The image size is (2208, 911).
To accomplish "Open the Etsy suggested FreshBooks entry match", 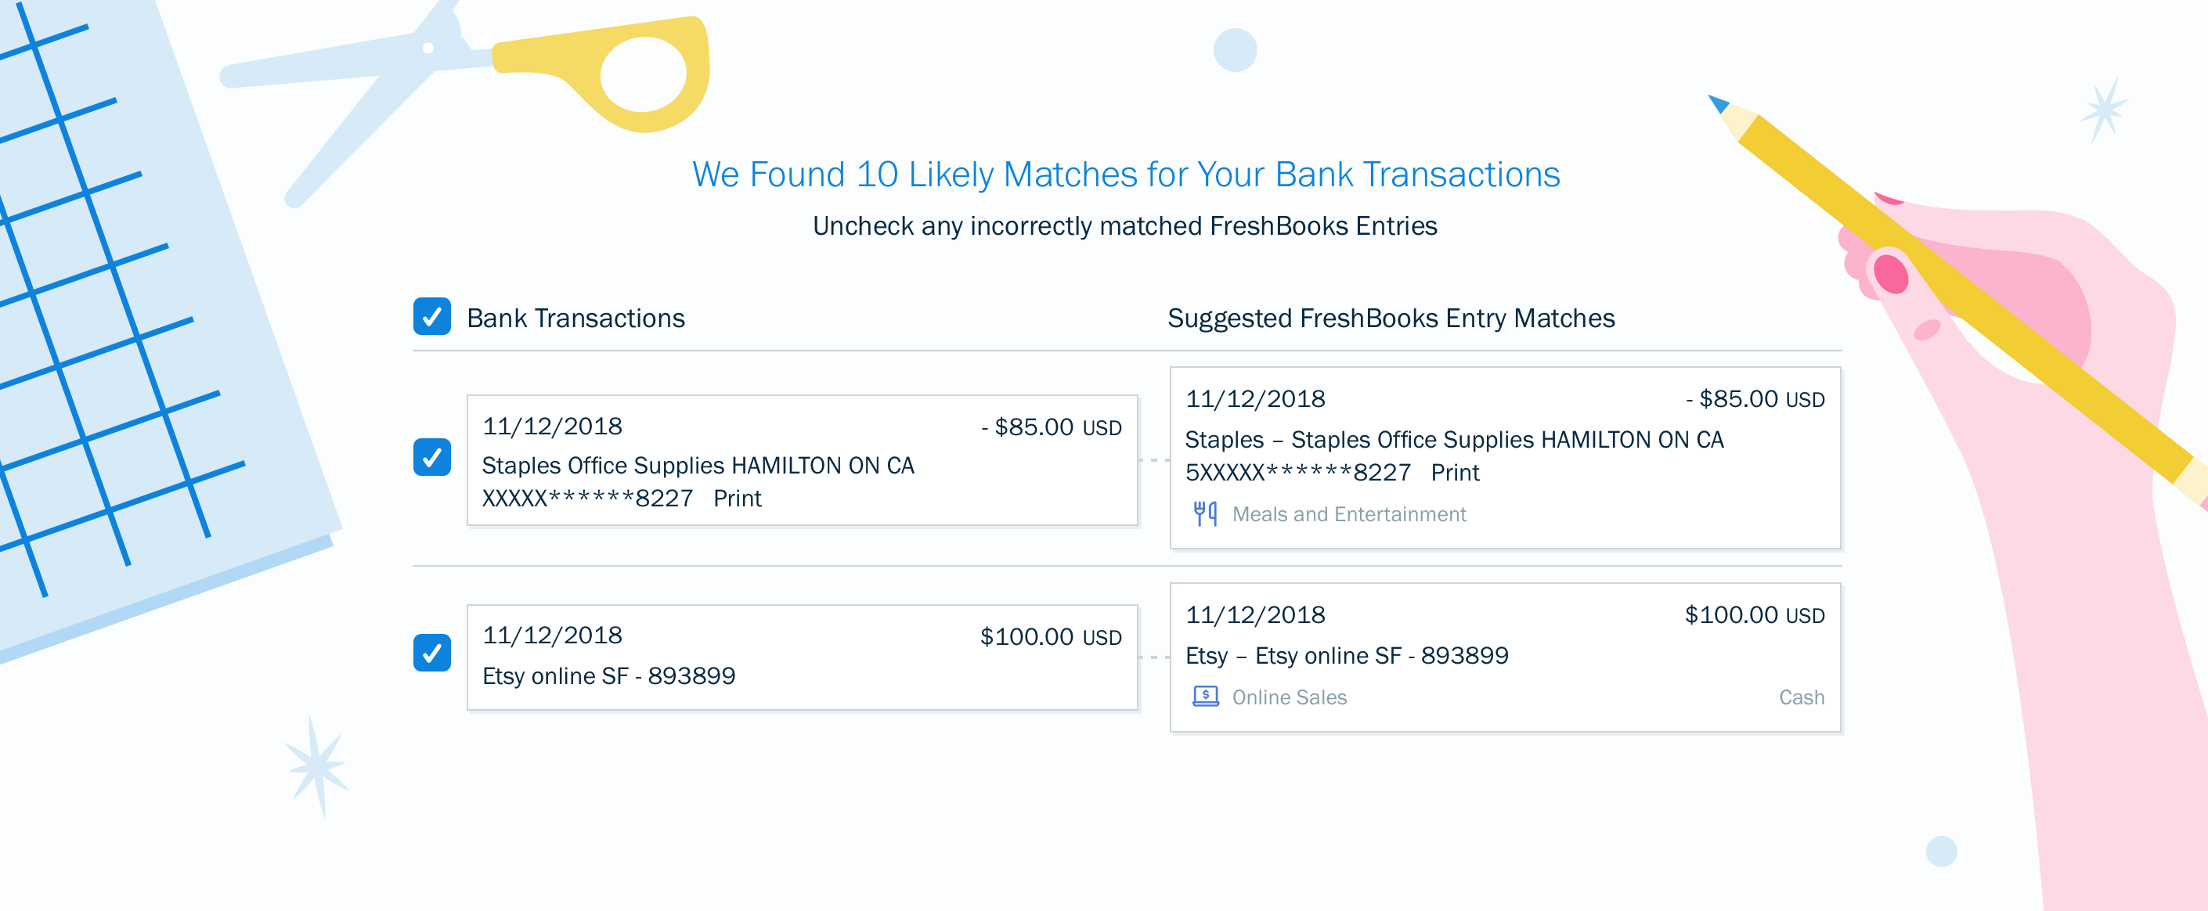I will pos(1504,657).
